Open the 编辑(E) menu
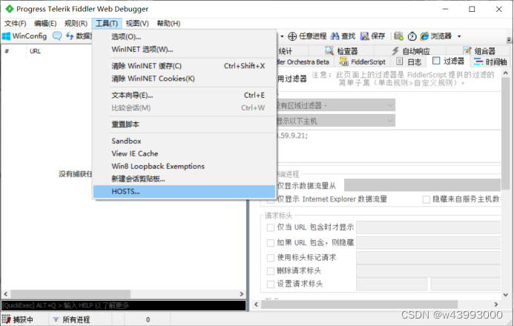 tap(45, 23)
